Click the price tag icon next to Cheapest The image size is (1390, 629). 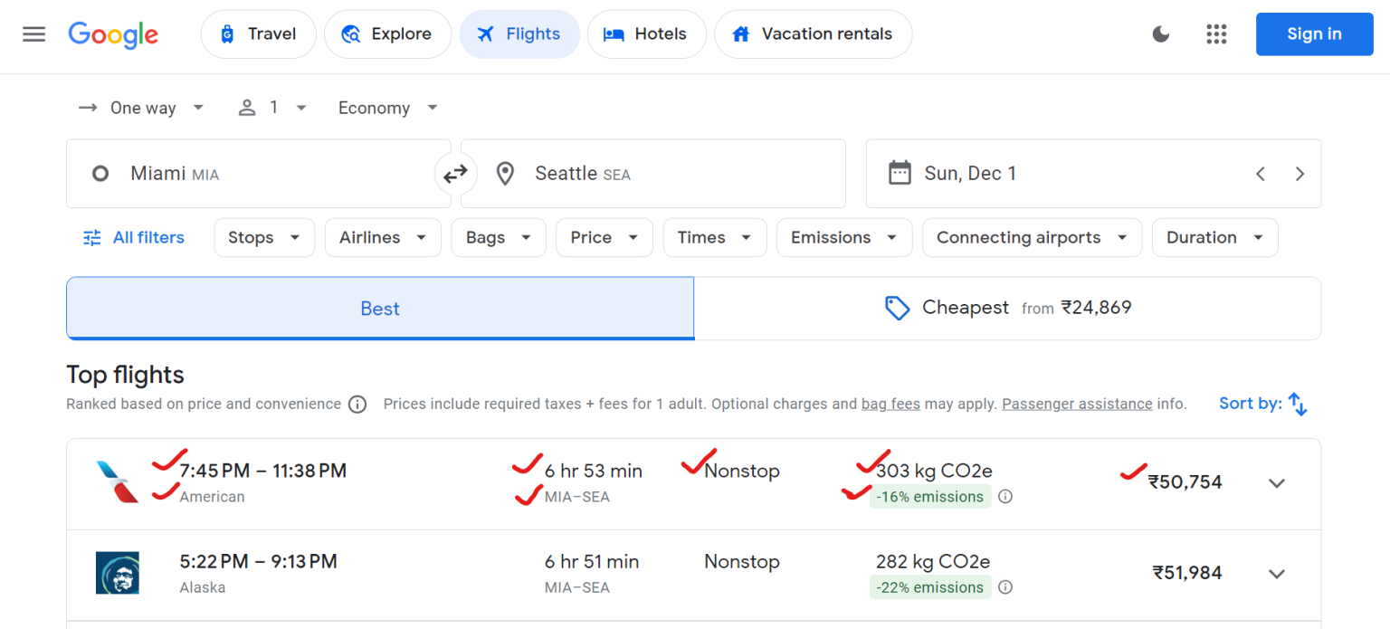(897, 308)
